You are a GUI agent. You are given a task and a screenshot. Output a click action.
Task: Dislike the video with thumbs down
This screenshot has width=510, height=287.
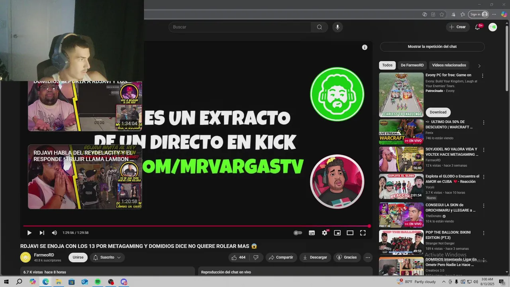pos(256,258)
